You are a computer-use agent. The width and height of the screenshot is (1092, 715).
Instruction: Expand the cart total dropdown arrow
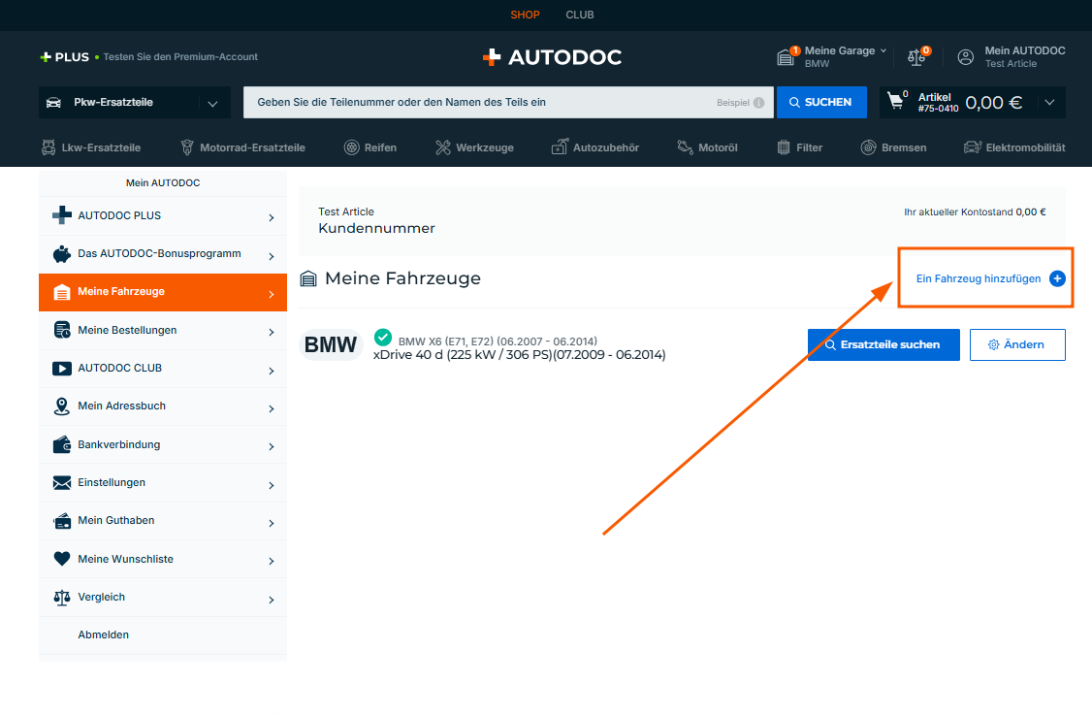click(x=1049, y=102)
